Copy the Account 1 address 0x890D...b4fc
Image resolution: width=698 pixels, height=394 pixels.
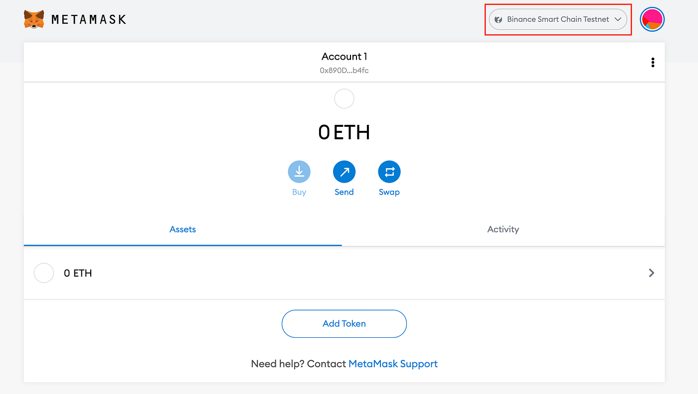344,71
